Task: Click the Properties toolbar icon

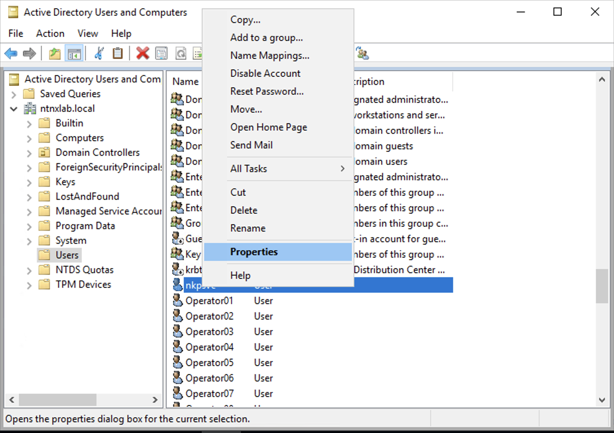Action: click(162, 53)
